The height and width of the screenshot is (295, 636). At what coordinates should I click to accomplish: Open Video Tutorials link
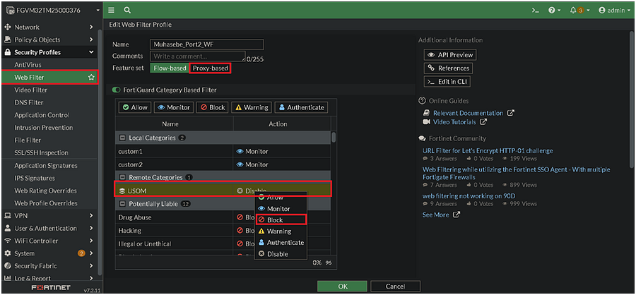coord(454,121)
